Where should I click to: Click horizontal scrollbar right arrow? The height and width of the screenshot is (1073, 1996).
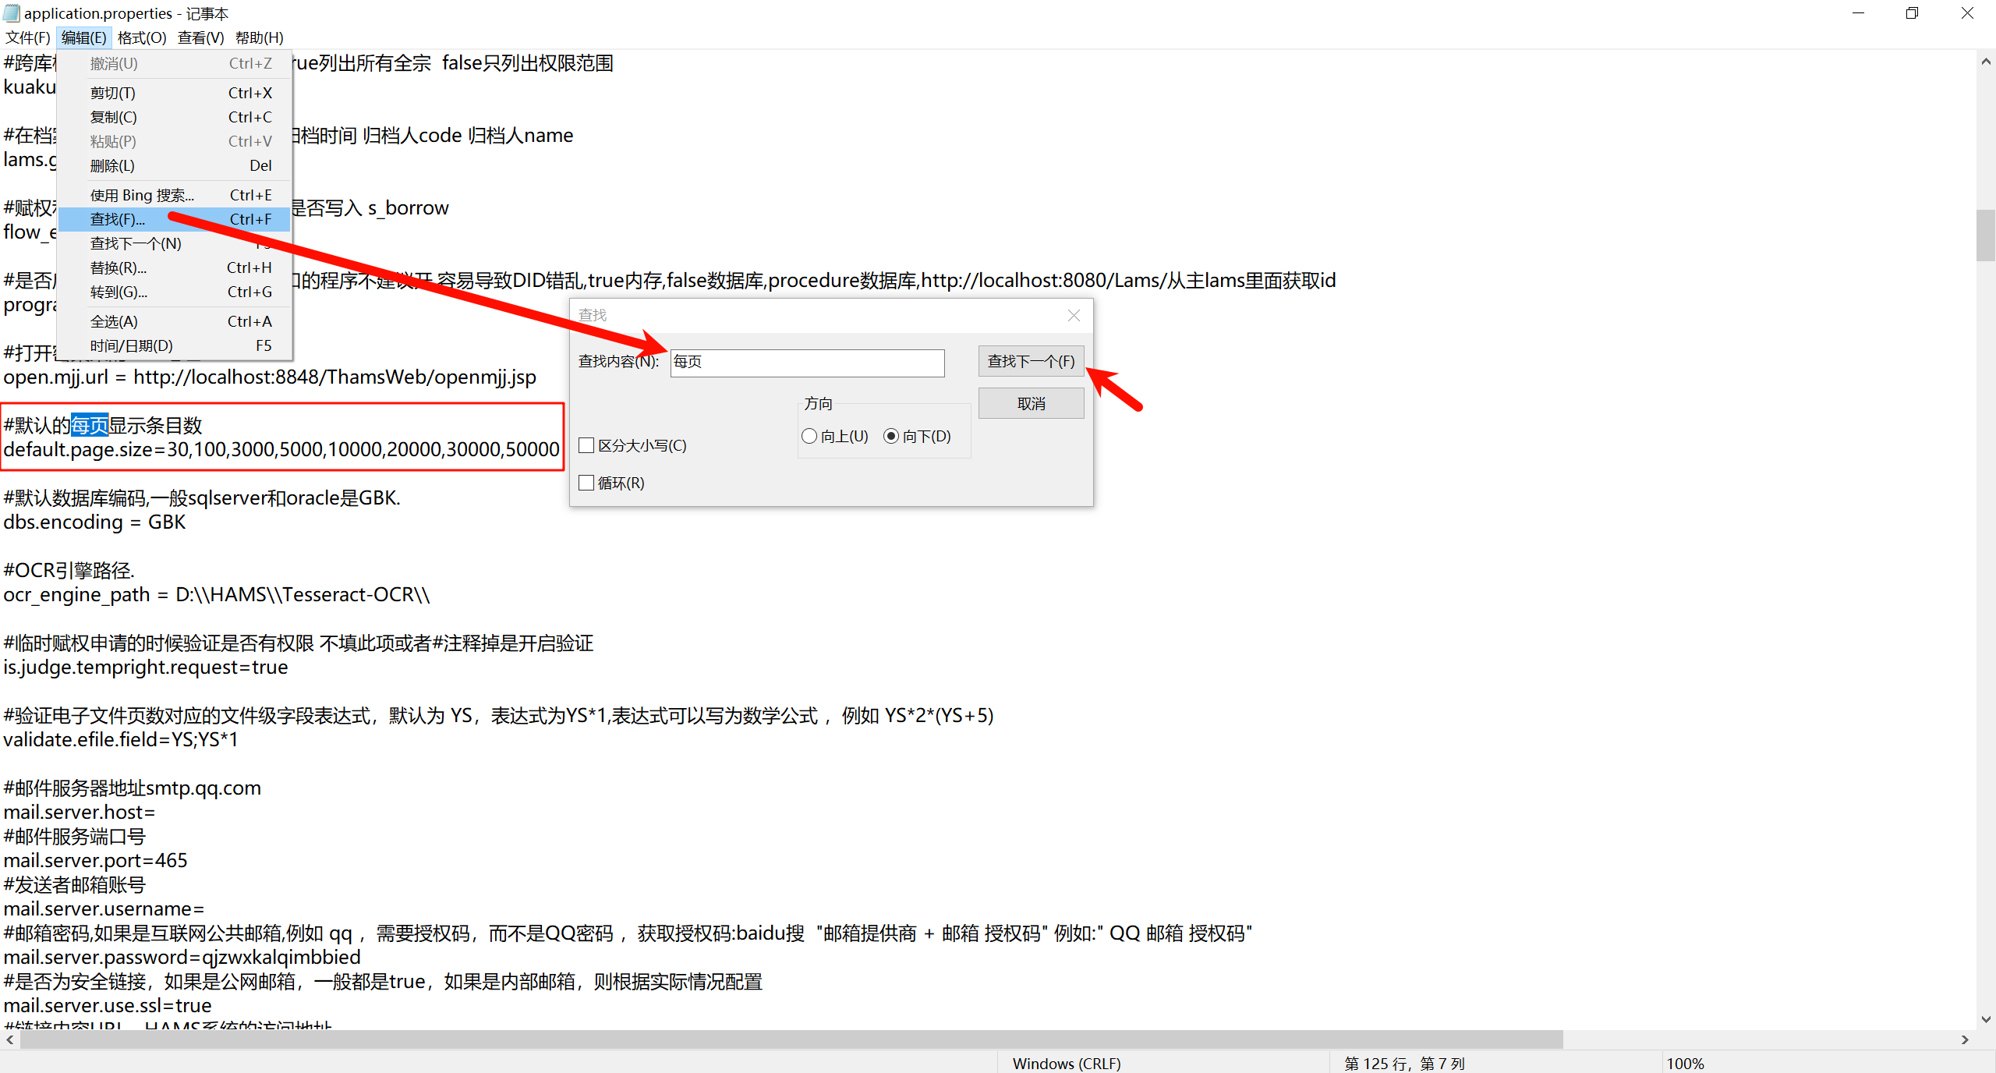pyautogui.click(x=1965, y=1039)
